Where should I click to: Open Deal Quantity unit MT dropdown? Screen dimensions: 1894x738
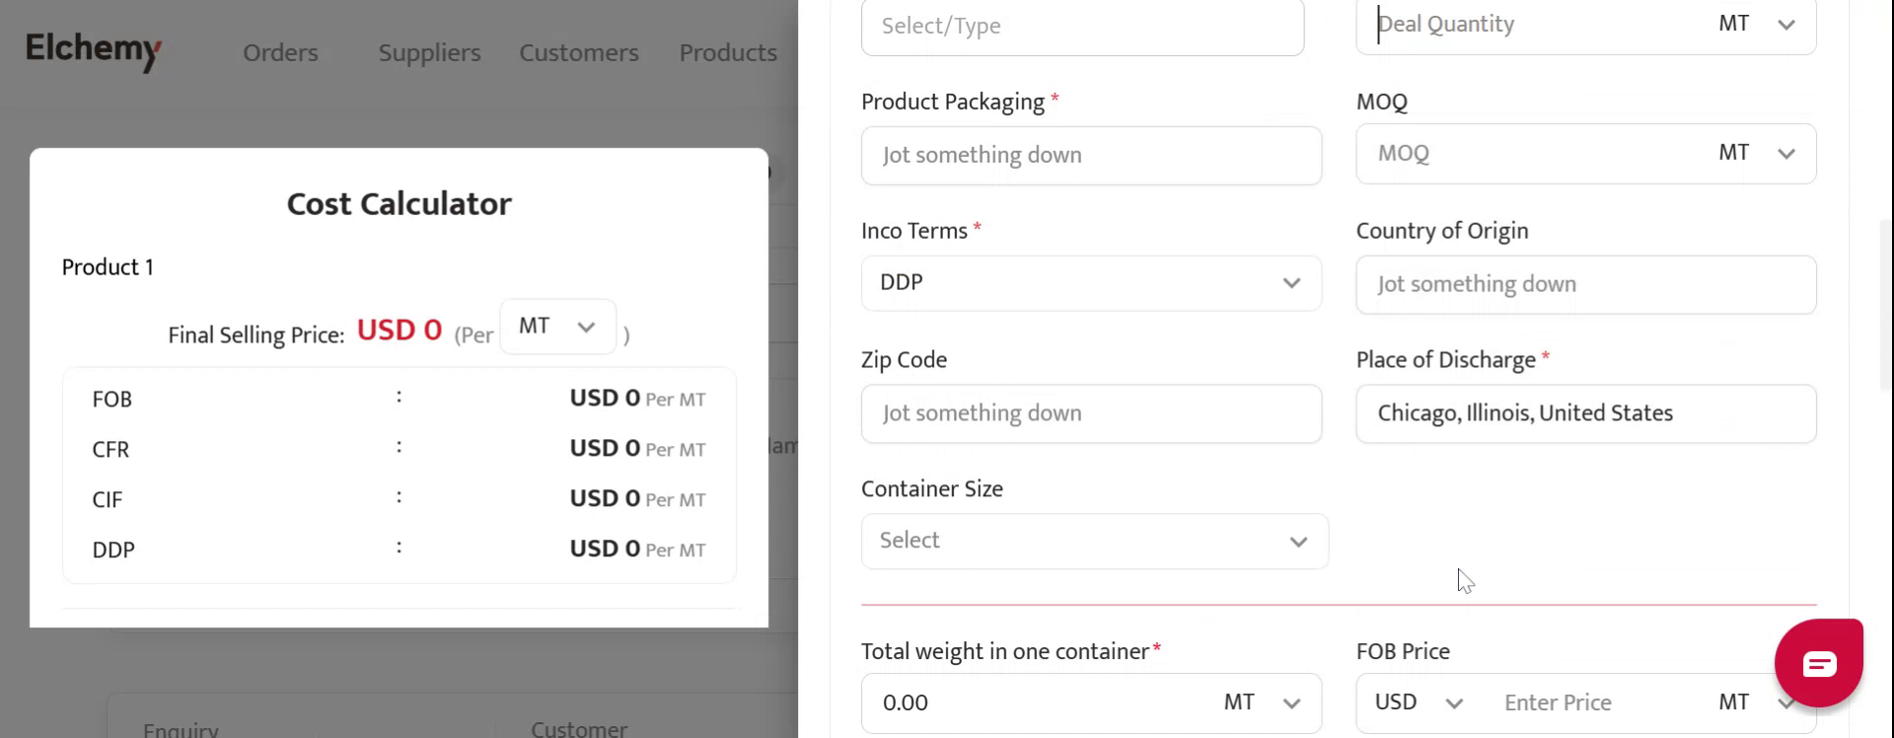pos(1756,25)
